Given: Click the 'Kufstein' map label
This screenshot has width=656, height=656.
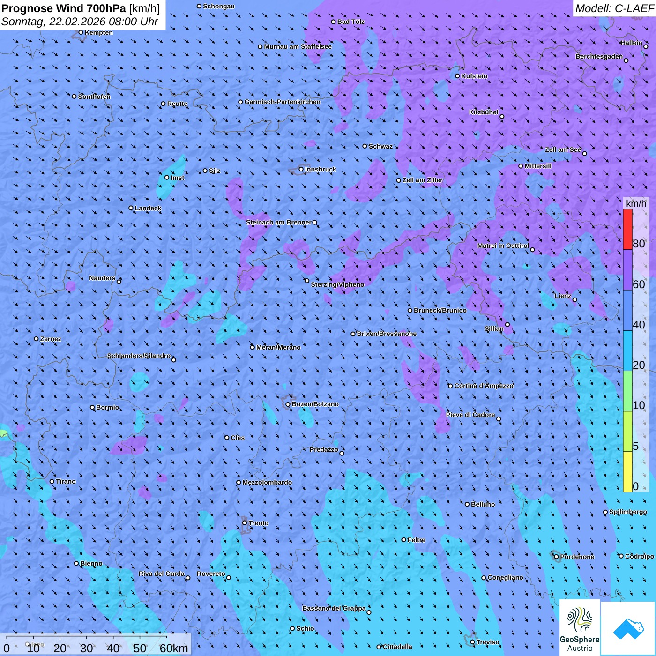Looking at the screenshot, I should pyautogui.click(x=474, y=76).
